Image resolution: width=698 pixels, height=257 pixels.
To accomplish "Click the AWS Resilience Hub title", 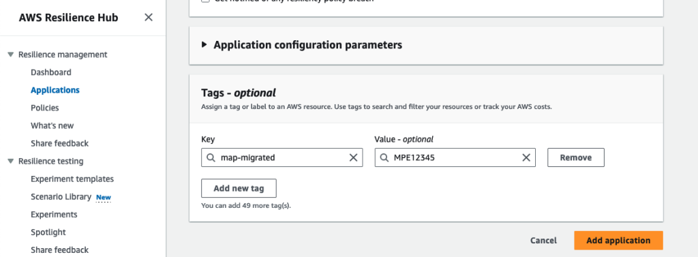I will tap(69, 18).
